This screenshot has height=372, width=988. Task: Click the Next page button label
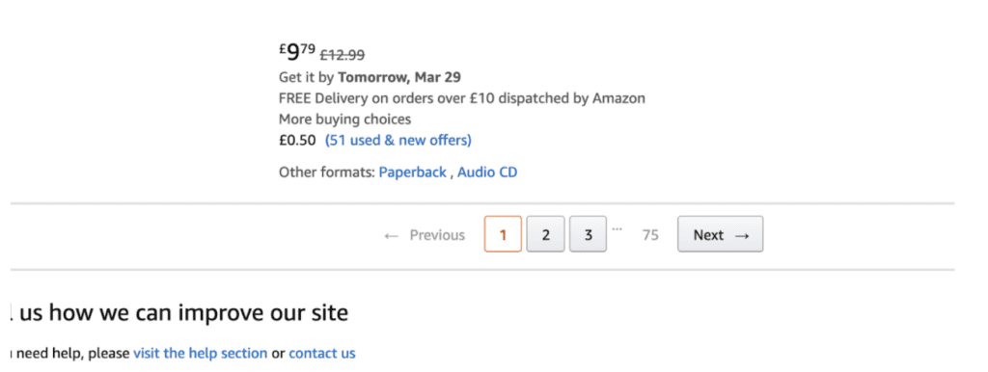point(708,235)
